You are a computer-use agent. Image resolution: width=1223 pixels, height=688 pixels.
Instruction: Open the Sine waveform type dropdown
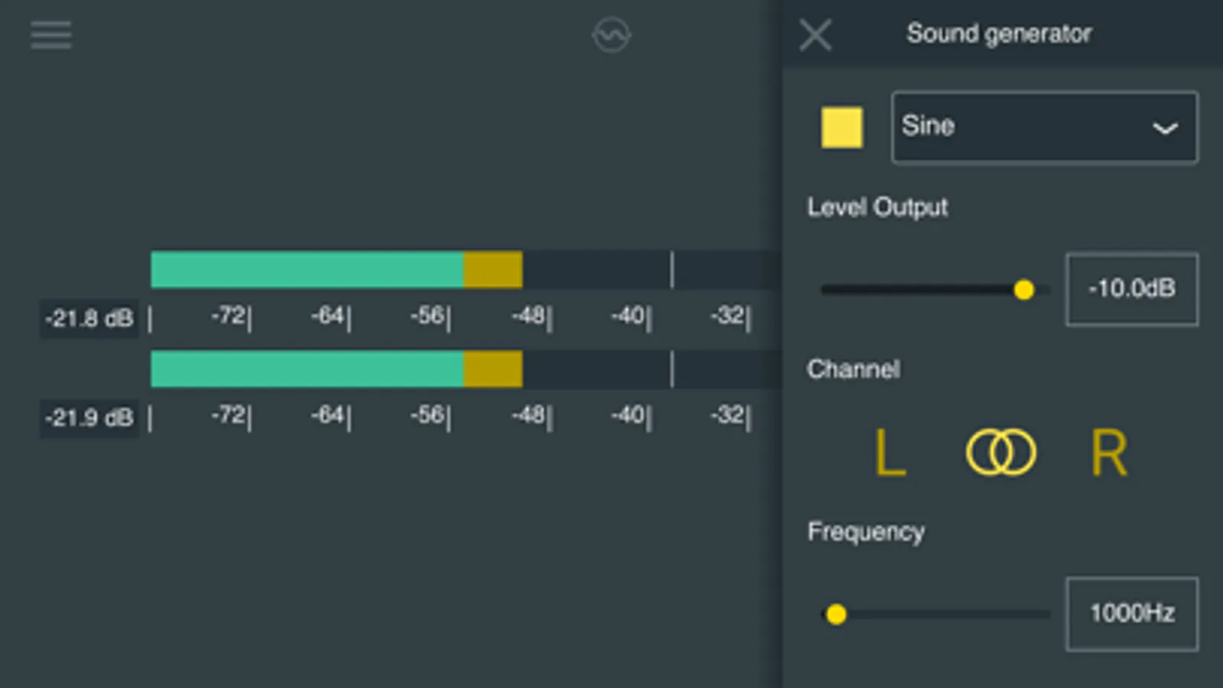1025,127
